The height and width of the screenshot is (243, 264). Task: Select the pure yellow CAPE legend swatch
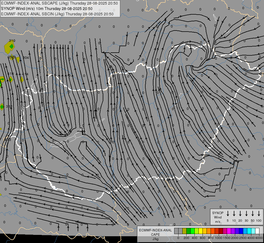click(x=201, y=231)
